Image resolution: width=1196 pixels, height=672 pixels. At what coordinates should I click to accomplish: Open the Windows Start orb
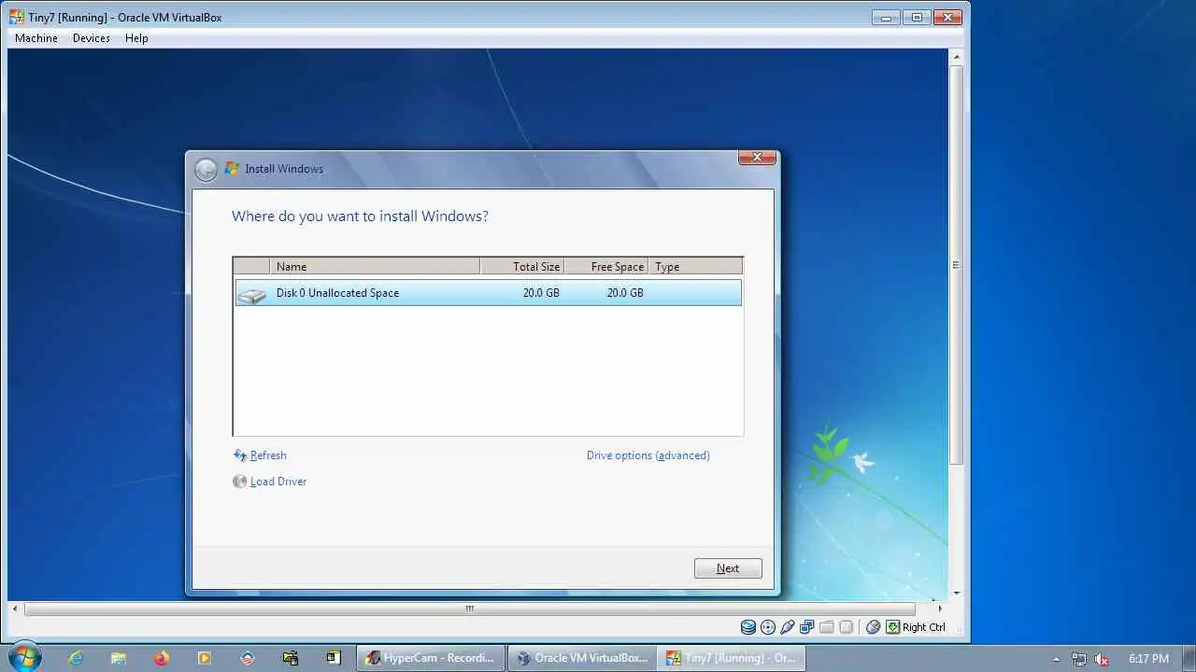coord(24,657)
